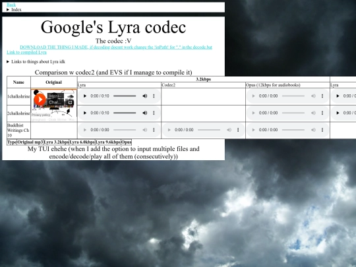The height and width of the screenshot is (267, 356).
Task: Click the 'Type' cell in the lower table
Action: (12, 142)
